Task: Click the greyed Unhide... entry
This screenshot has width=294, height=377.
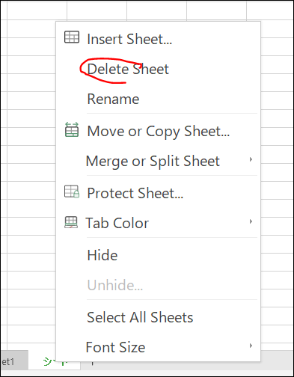Action: 159,285
